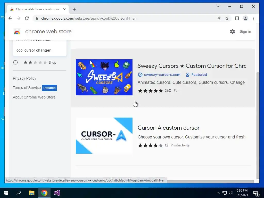Image resolution: width=264 pixels, height=198 pixels.
Task: Open File Explorer from taskbar
Action: pos(31,193)
